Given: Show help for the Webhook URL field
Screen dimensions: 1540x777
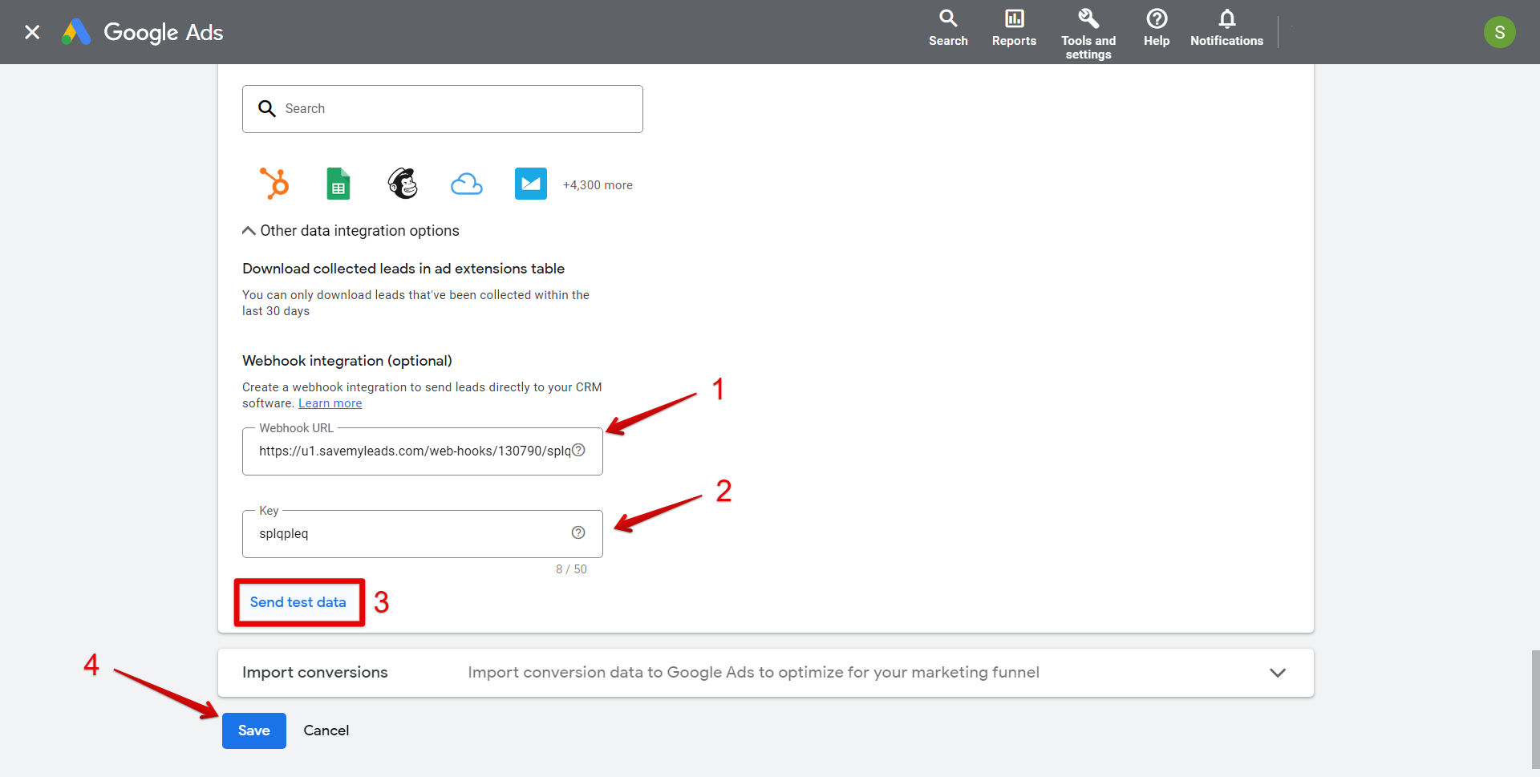Looking at the screenshot, I should 578,451.
